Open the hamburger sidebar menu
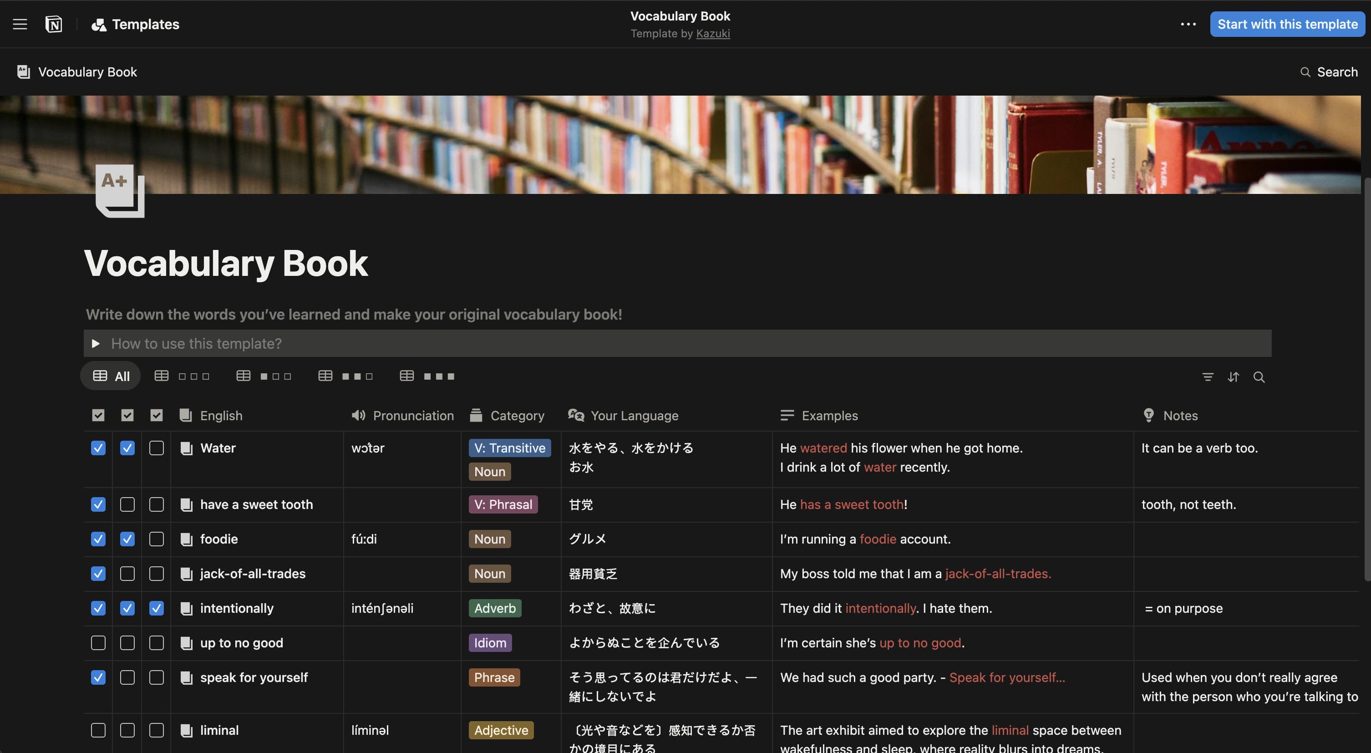The image size is (1371, 753). (20, 24)
